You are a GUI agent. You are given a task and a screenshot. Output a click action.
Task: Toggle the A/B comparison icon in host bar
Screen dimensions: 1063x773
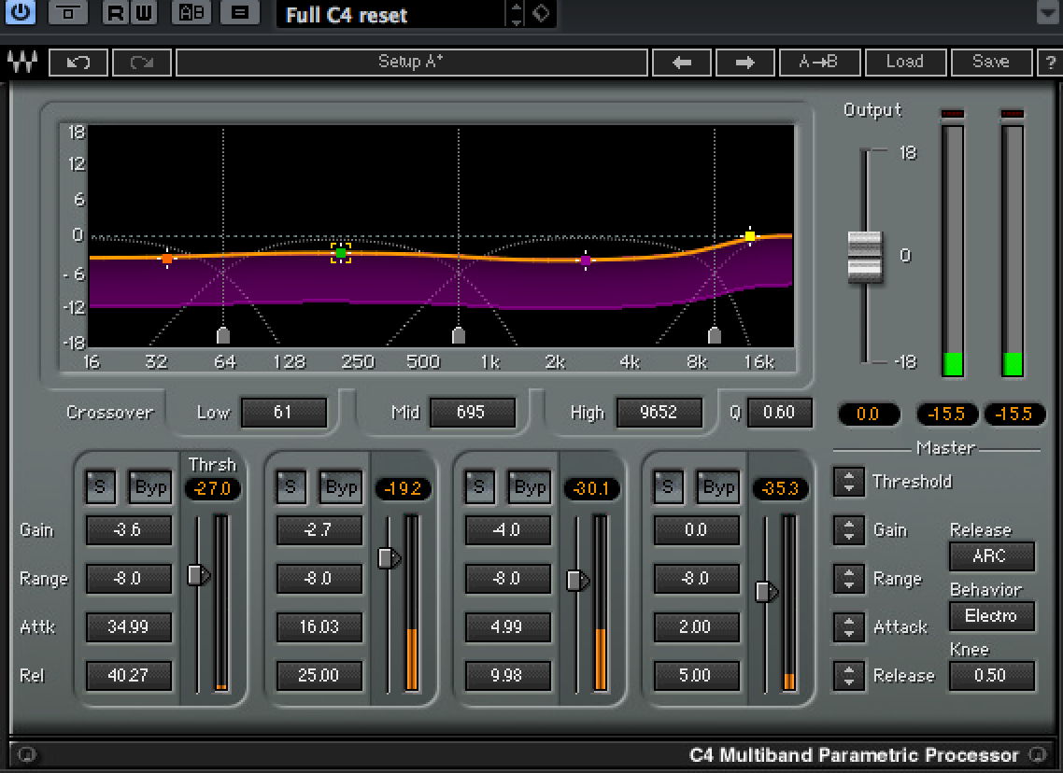pyautogui.click(x=191, y=13)
